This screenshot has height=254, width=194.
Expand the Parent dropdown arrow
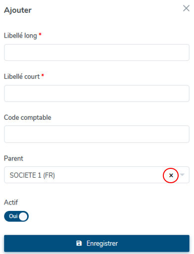point(182,175)
